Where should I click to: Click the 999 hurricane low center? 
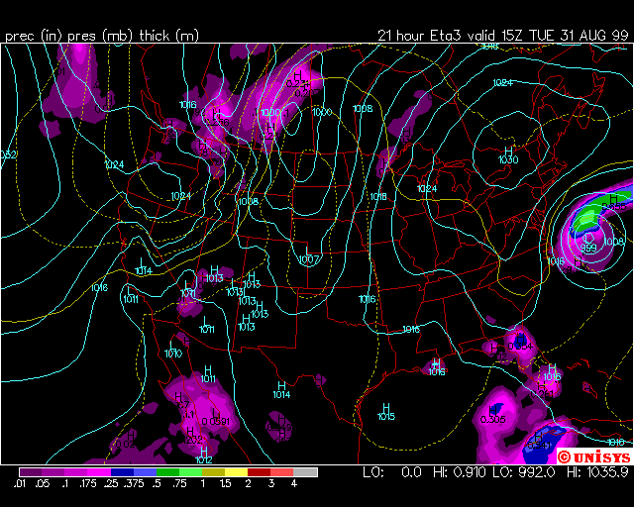587,249
